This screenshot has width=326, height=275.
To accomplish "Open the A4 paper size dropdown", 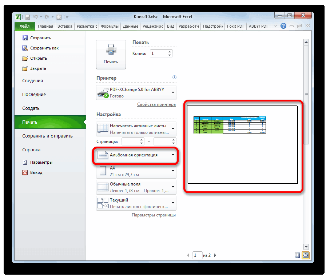I will 136,171.
